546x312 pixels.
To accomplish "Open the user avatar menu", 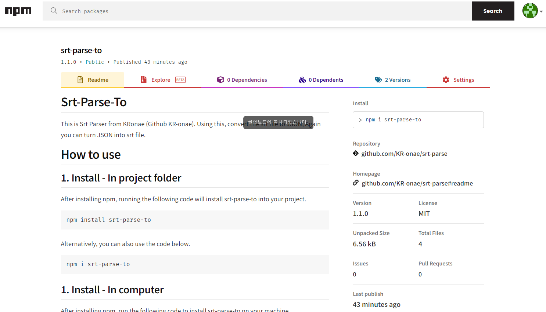I will (x=530, y=11).
